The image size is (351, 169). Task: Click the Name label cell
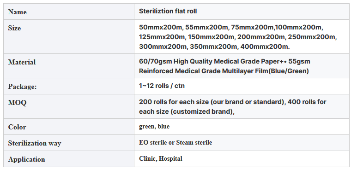point(69,12)
